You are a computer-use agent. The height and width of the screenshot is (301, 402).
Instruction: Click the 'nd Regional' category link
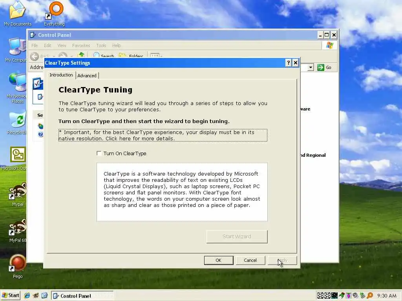pos(313,155)
